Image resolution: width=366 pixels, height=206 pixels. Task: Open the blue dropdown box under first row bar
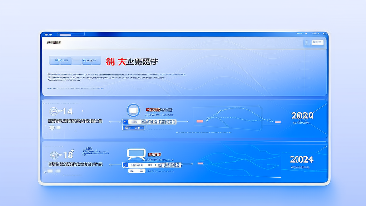point(133,128)
